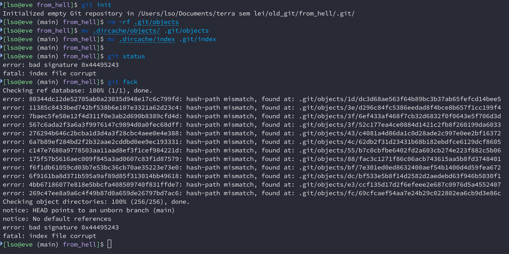Click the git fsck command text
The image size is (509, 254).
click(x=123, y=82)
